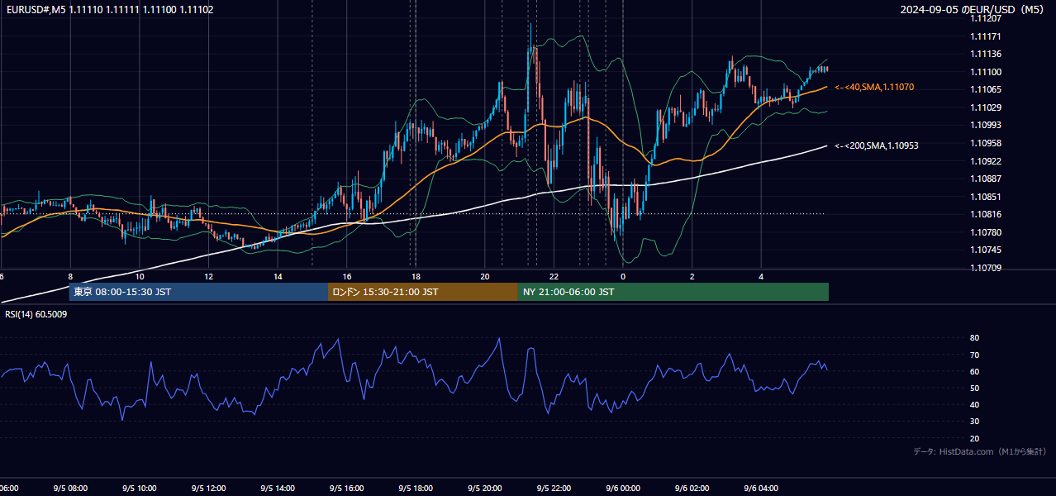The width and height of the screenshot is (1056, 496).
Task: Click the 9/5 10:00 time label
Action: (139, 488)
